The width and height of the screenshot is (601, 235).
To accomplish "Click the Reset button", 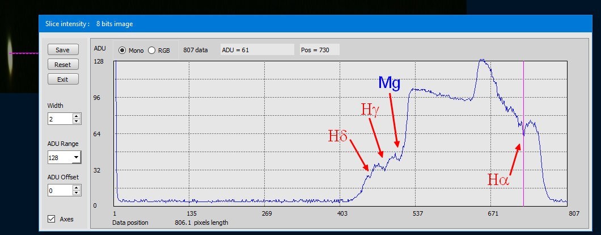I will (63, 65).
